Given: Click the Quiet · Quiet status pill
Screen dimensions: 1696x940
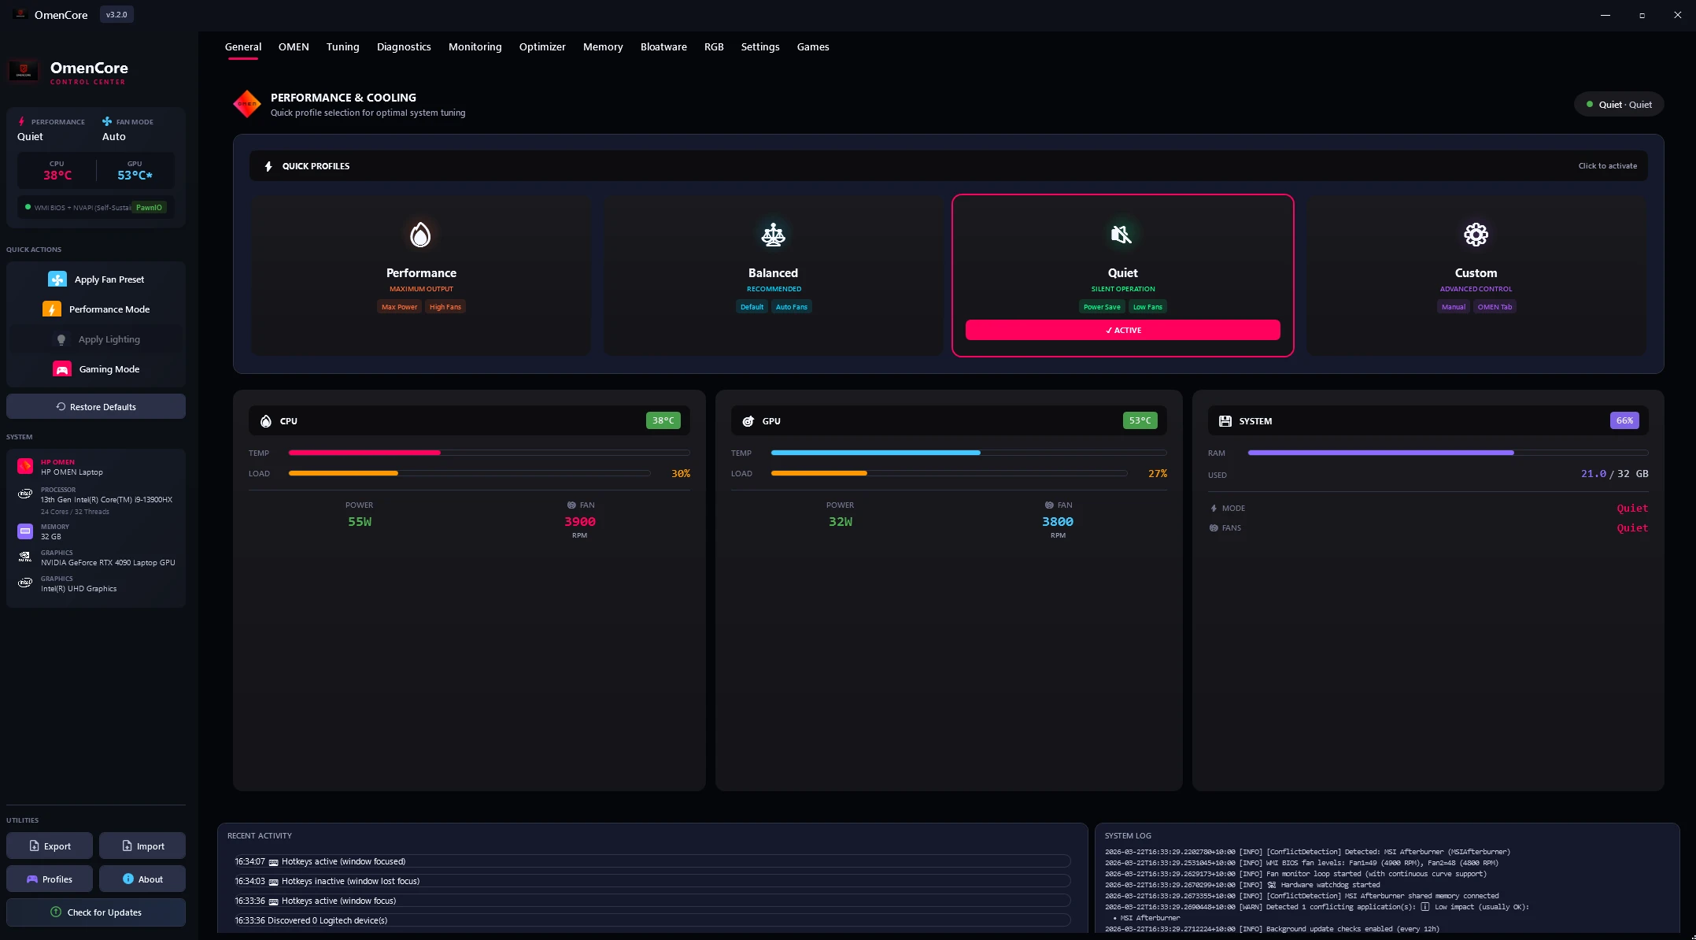Looking at the screenshot, I should [x=1619, y=105].
